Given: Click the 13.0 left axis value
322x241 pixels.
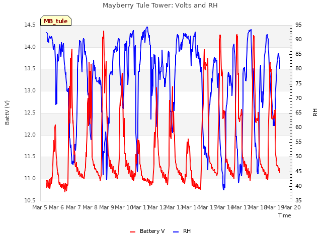Looking at the screenshot, I should (30, 90).
